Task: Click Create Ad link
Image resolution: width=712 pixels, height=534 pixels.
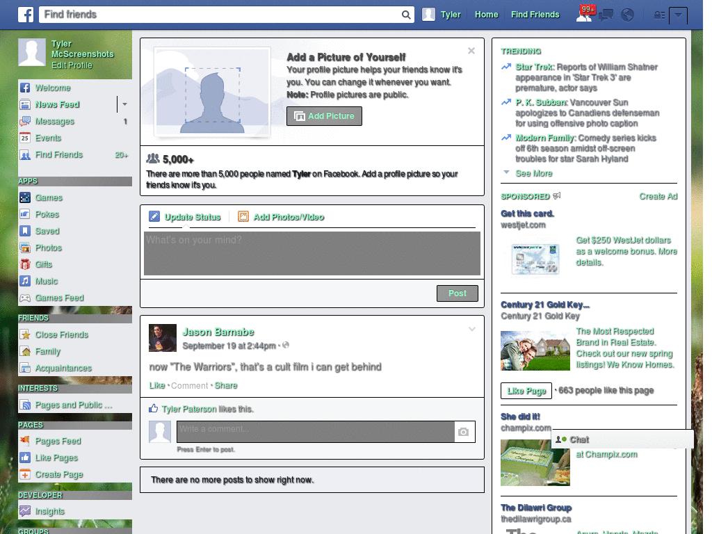Action: click(x=658, y=197)
